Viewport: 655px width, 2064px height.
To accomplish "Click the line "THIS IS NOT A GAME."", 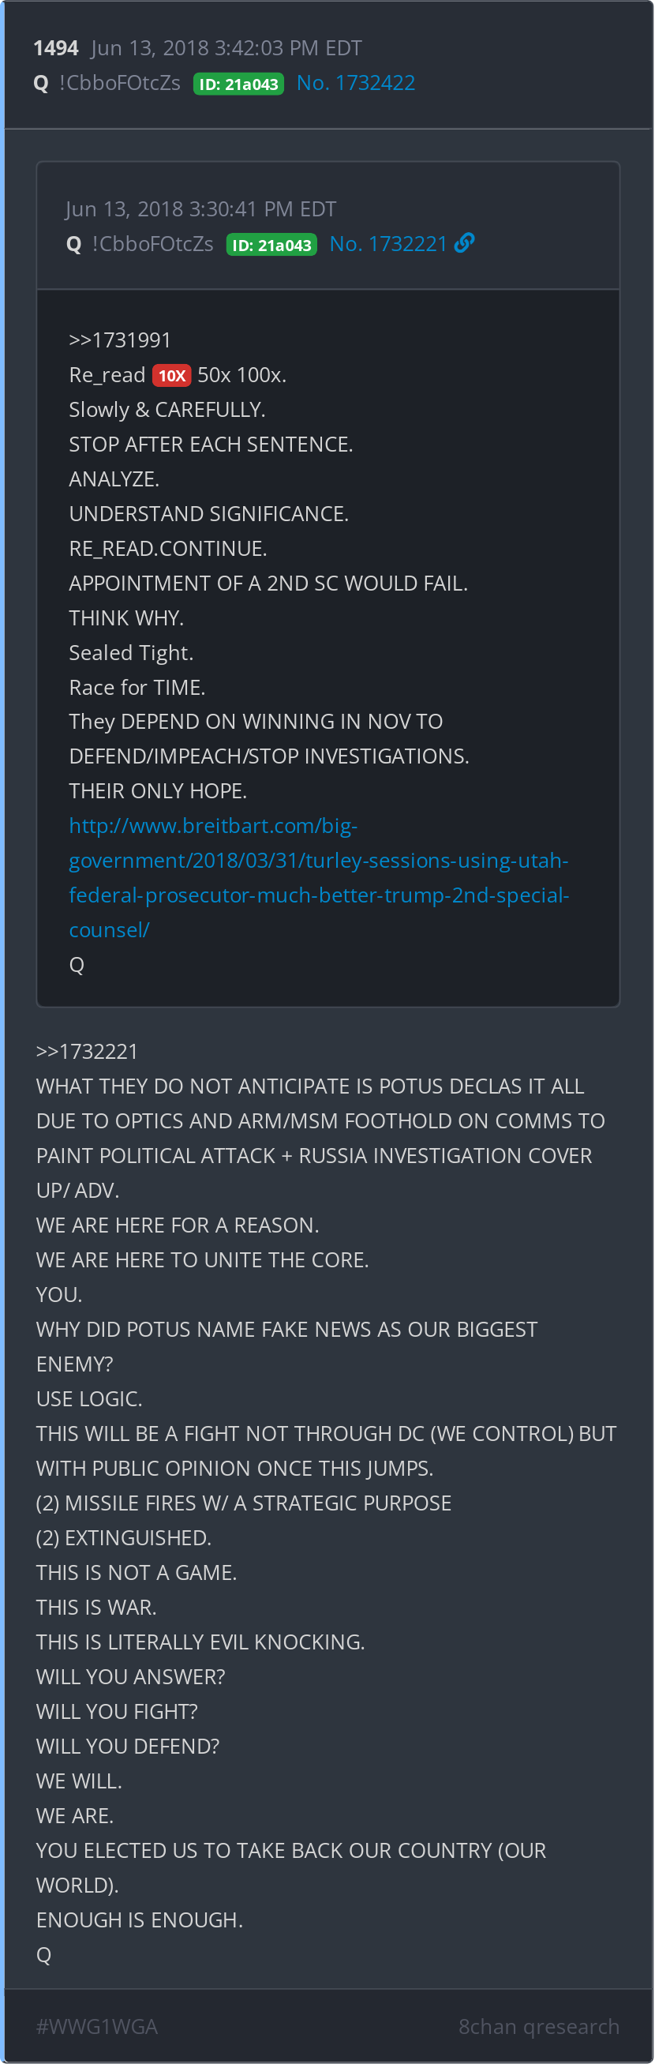I will coord(136,1572).
